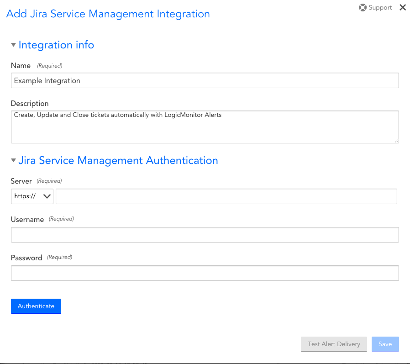
Task: Focus the Server address field
Action: (x=226, y=196)
